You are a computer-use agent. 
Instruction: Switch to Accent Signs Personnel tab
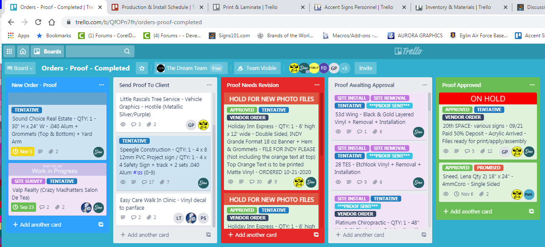click(x=358, y=7)
